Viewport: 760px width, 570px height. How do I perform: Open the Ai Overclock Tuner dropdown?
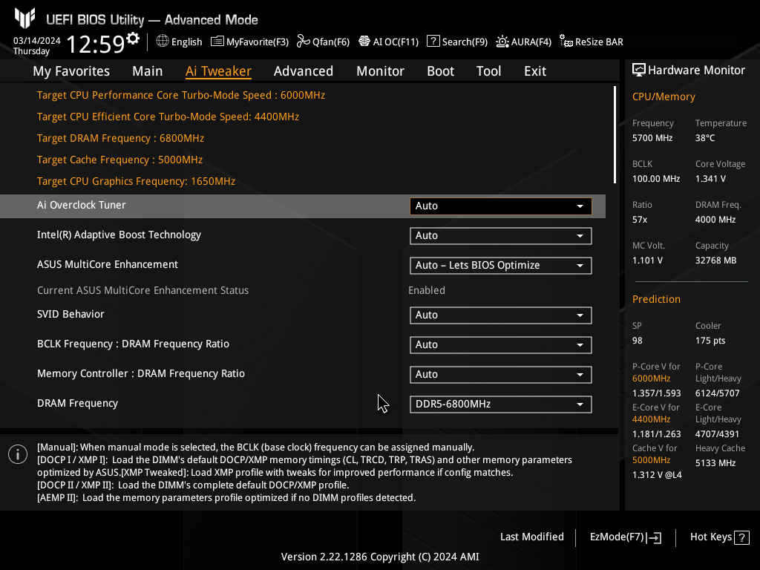(501, 206)
